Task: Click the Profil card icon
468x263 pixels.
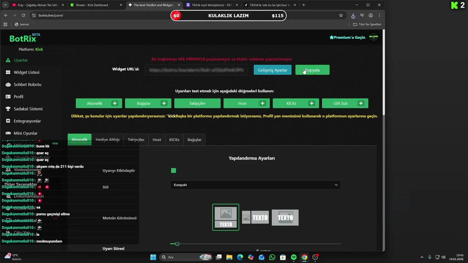Action: [8, 97]
